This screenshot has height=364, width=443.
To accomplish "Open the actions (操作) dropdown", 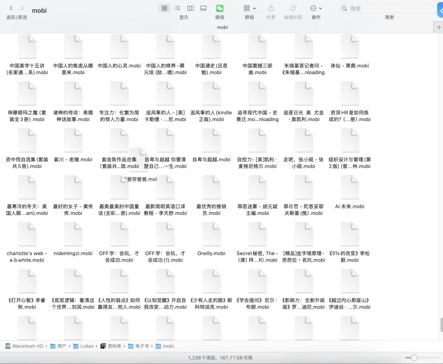I will tap(316, 8).
